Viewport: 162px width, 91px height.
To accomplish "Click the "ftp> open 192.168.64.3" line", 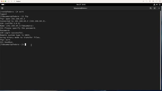I will click(12, 19).
